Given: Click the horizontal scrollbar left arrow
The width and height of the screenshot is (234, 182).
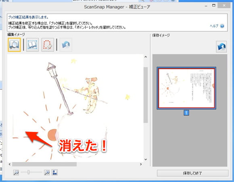Looking at the screenshot, I should tap(10, 164).
